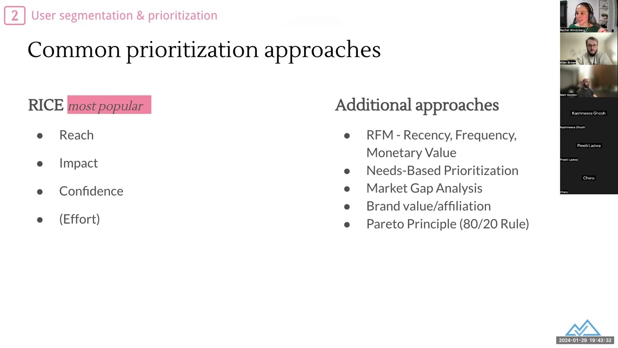Click the 'Additional approaches' heading
The width and height of the screenshot is (618, 348).
417,105
